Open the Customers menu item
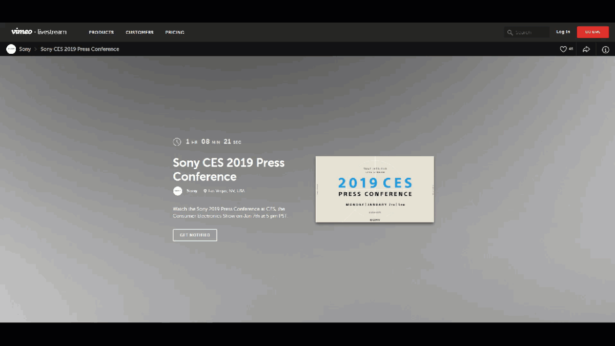Image resolution: width=615 pixels, height=346 pixels. pos(139,32)
